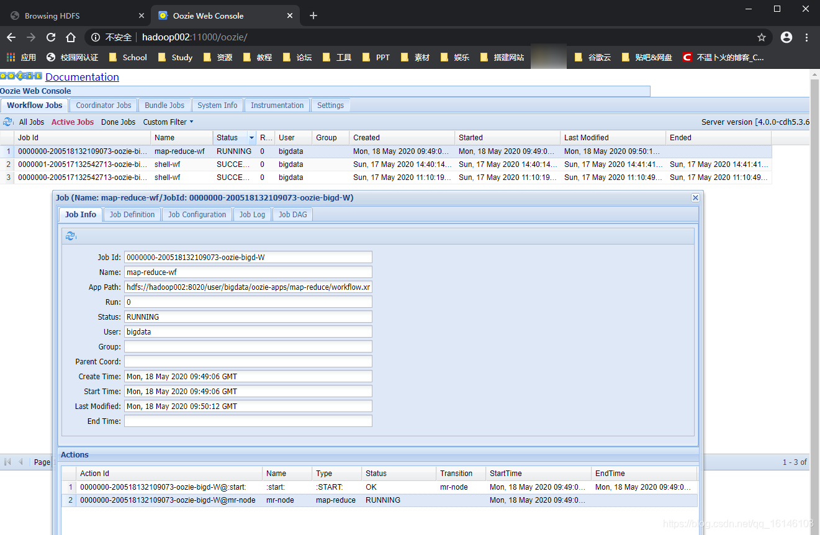The width and height of the screenshot is (820, 535).
Task: Sort actions by Transition column
Action: click(461, 474)
